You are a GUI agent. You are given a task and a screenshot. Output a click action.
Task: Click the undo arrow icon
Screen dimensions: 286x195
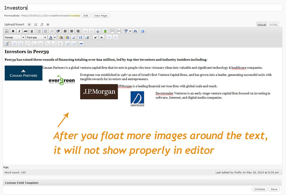click(109, 37)
